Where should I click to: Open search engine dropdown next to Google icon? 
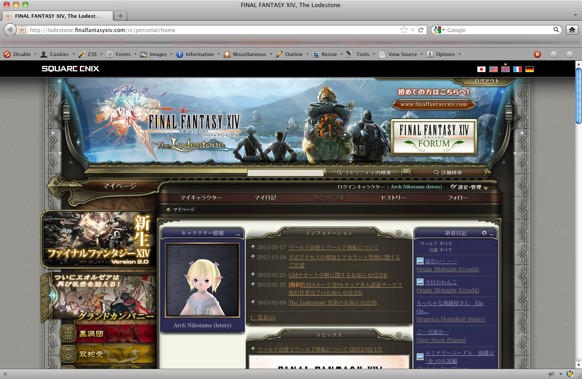(x=443, y=30)
